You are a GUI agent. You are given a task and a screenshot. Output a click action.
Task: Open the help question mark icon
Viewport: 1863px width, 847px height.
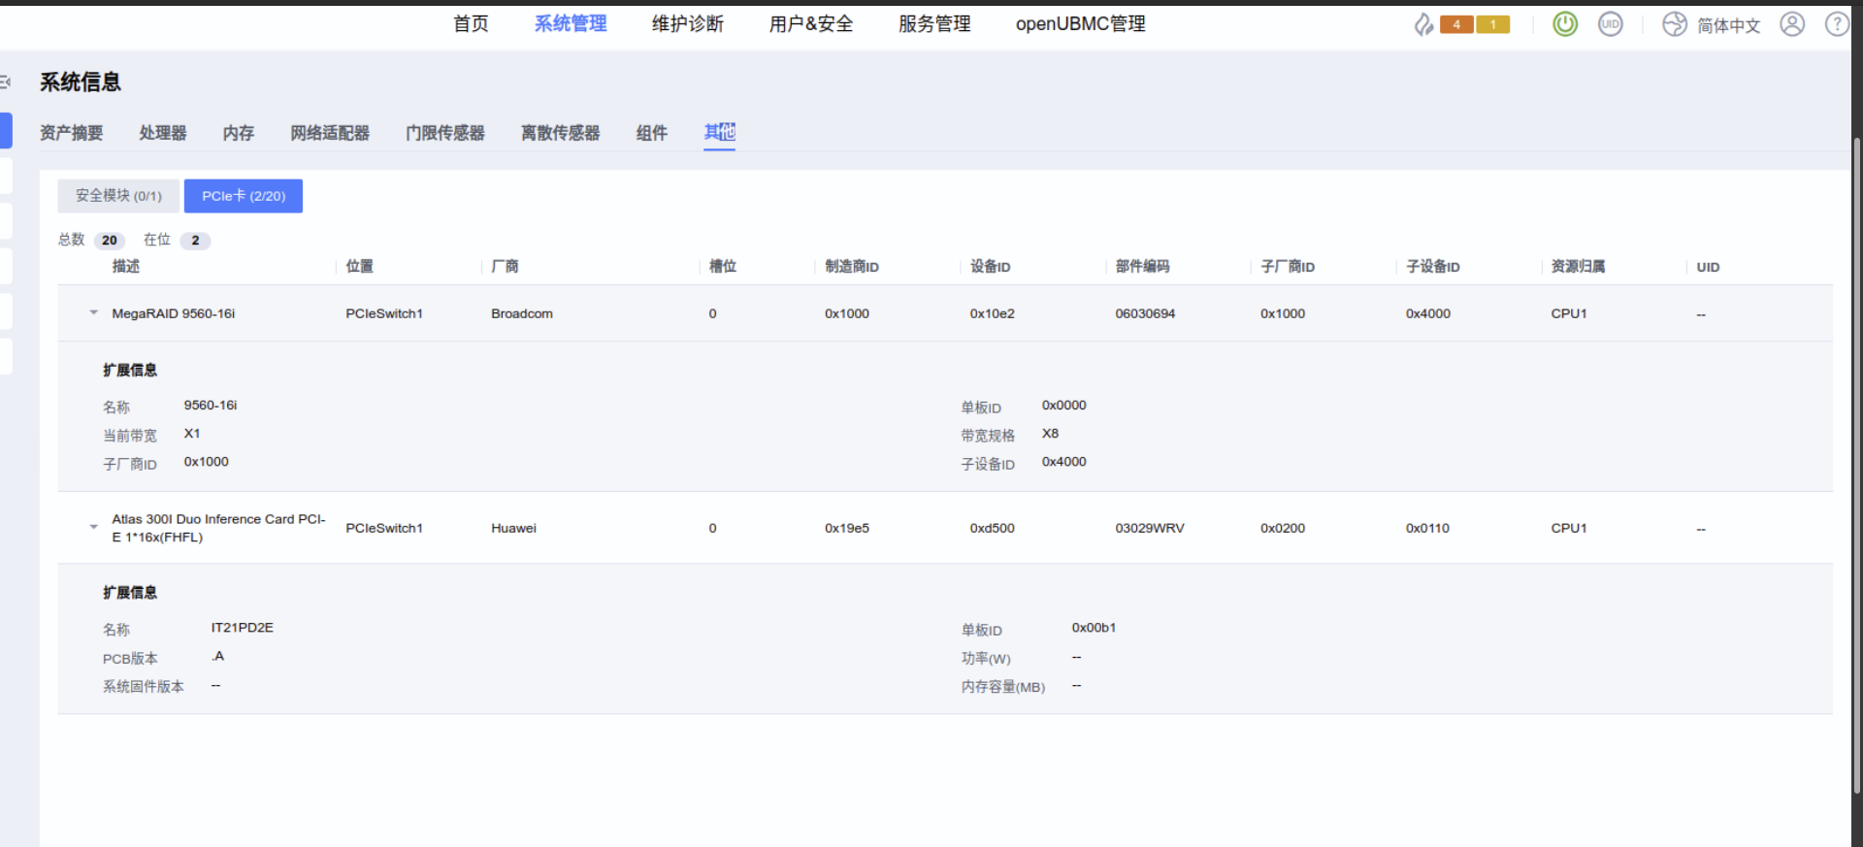tap(1837, 24)
